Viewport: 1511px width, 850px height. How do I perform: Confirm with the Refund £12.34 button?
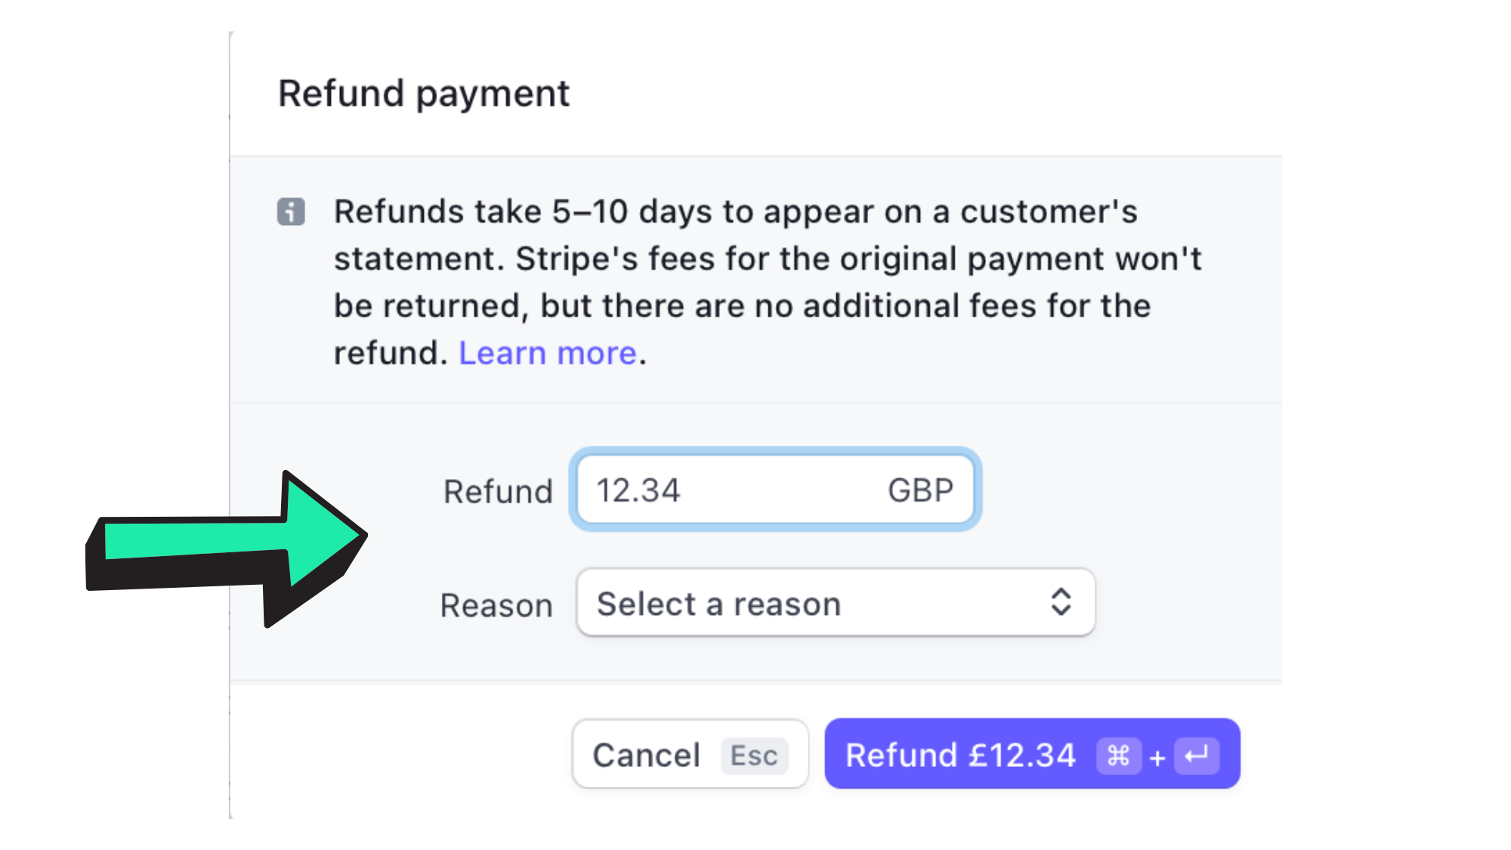959,754
